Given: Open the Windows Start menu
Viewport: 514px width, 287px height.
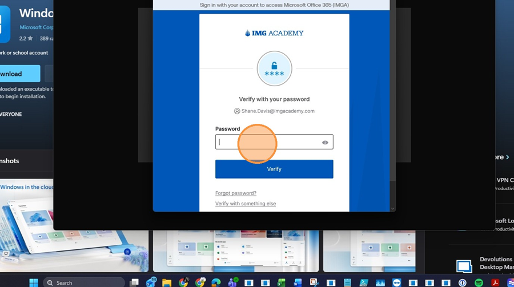Looking at the screenshot, I should pos(34,282).
